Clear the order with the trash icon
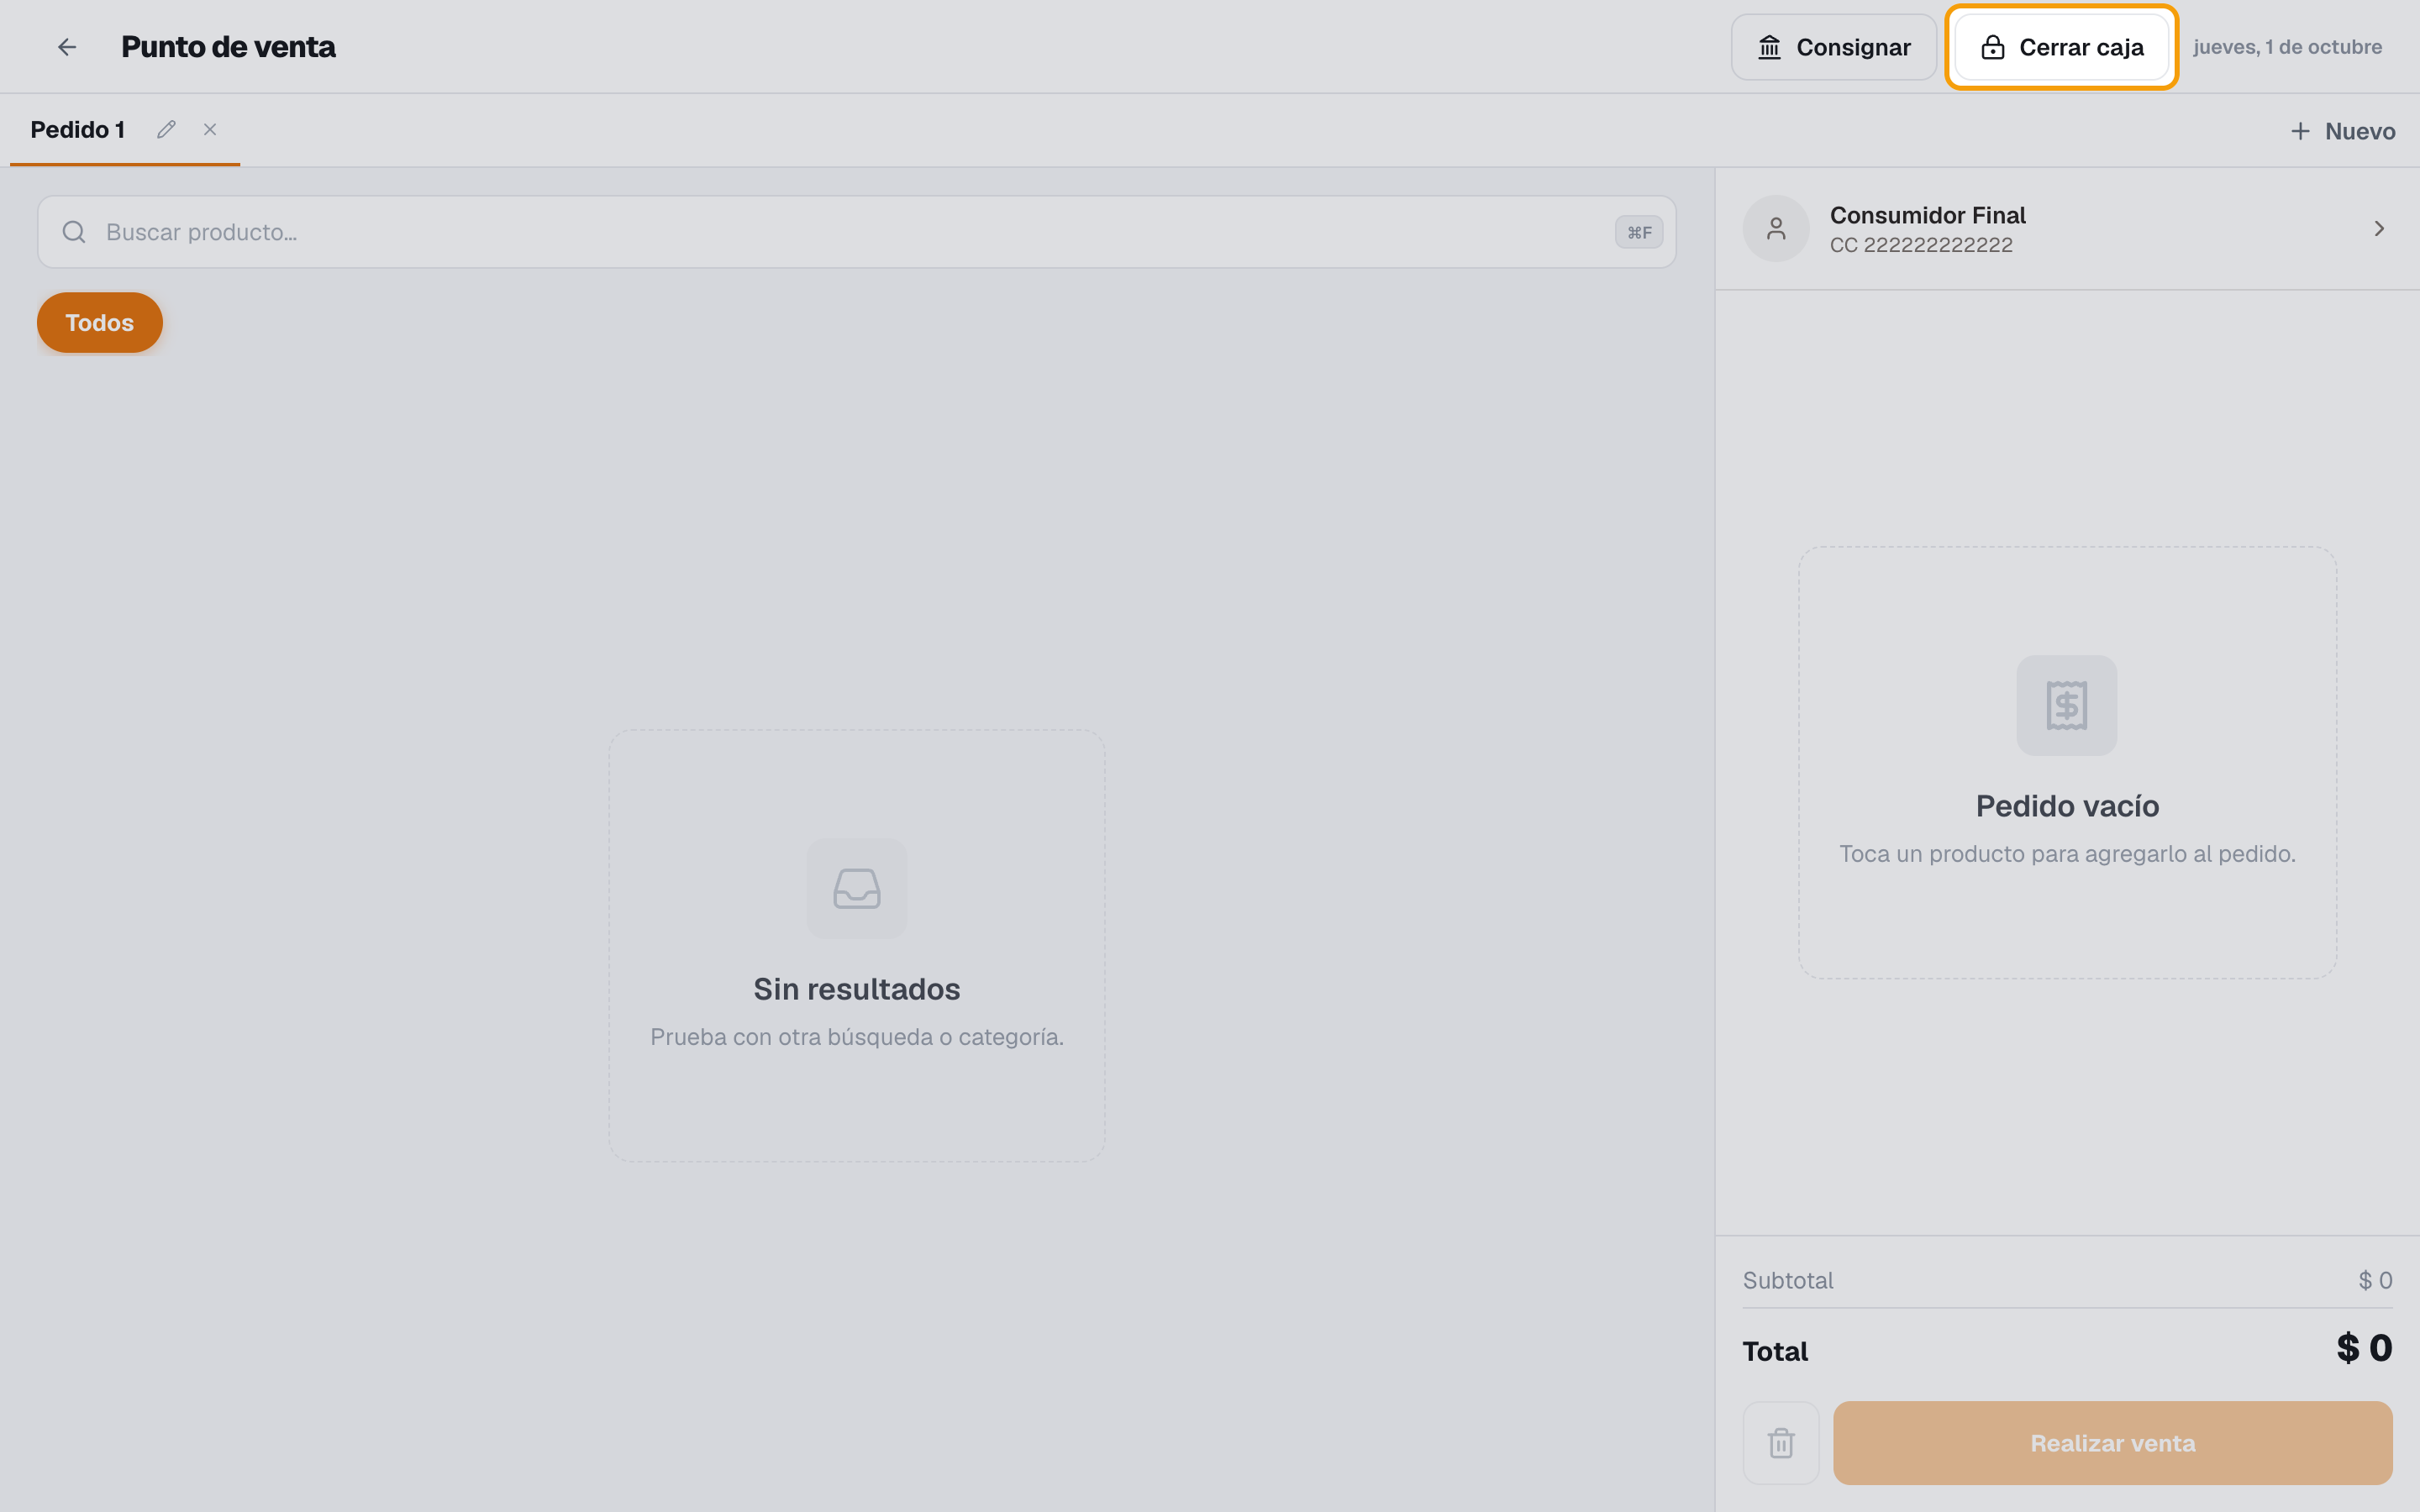 pos(1781,1443)
